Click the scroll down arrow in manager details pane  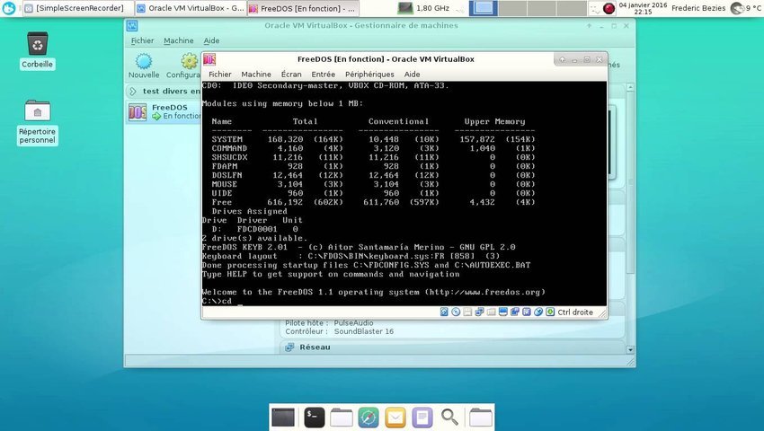[x=630, y=349]
